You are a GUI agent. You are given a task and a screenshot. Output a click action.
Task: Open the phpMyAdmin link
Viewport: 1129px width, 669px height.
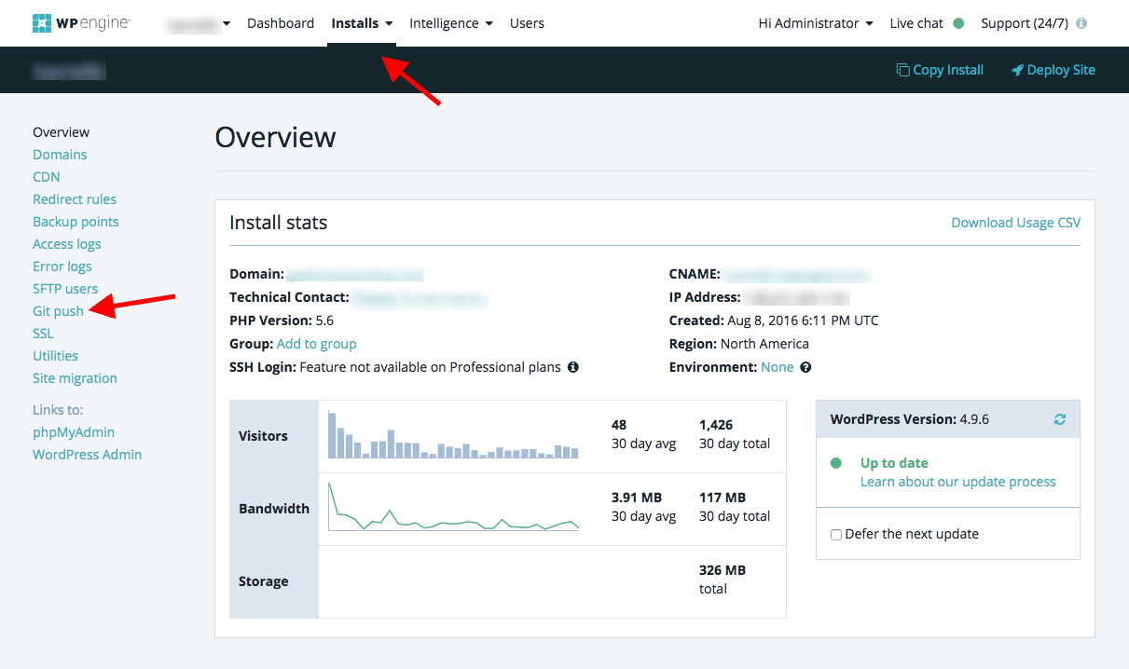coord(74,432)
